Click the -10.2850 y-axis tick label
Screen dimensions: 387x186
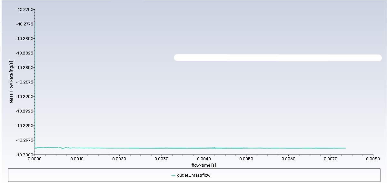[x=24, y=68]
